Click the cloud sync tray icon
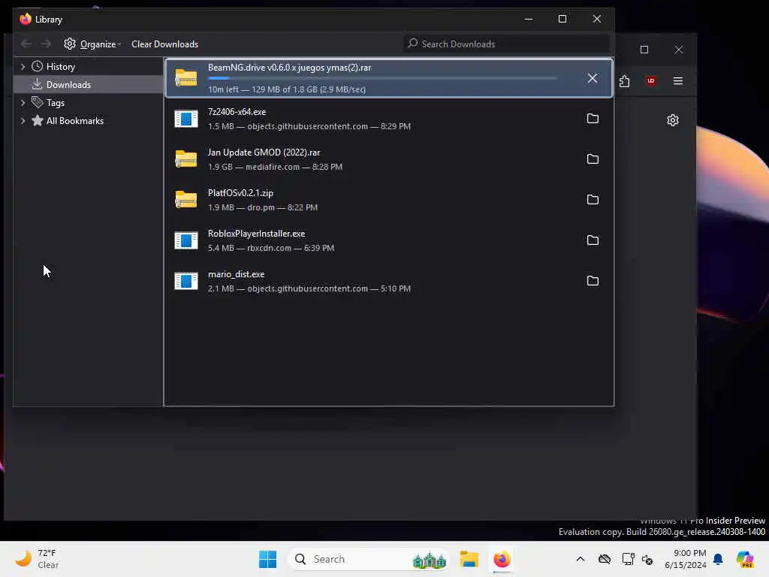The height and width of the screenshot is (577, 769). [x=605, y=559]
